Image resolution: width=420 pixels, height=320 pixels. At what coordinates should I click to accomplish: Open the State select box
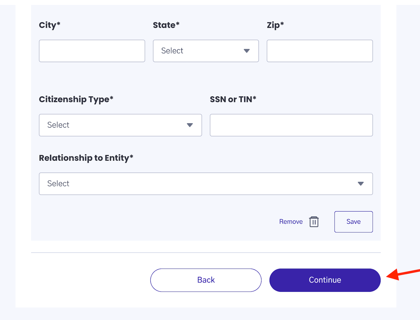point(206,51)
